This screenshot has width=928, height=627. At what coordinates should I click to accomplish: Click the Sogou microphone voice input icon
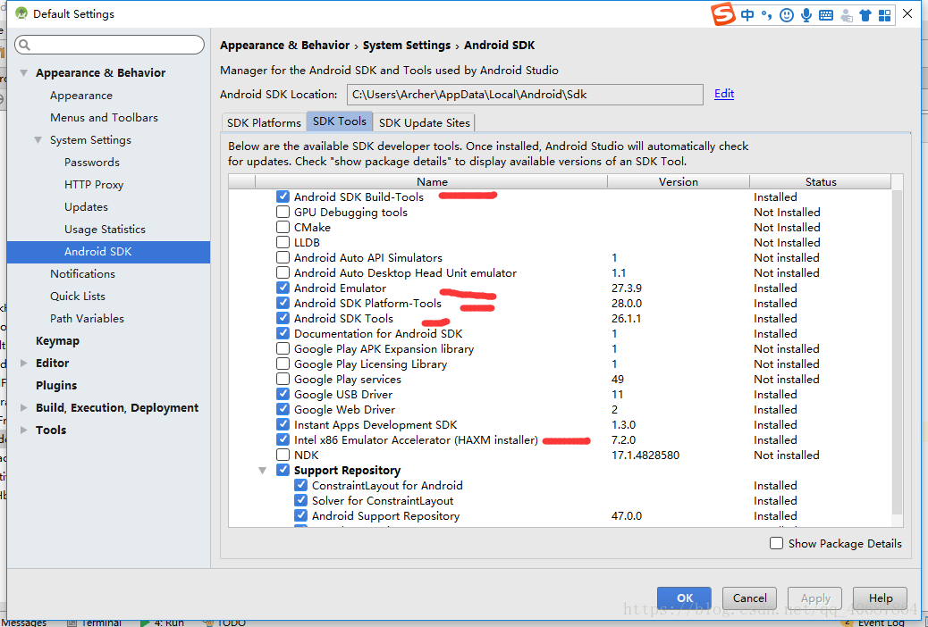(x=806, y=15)
